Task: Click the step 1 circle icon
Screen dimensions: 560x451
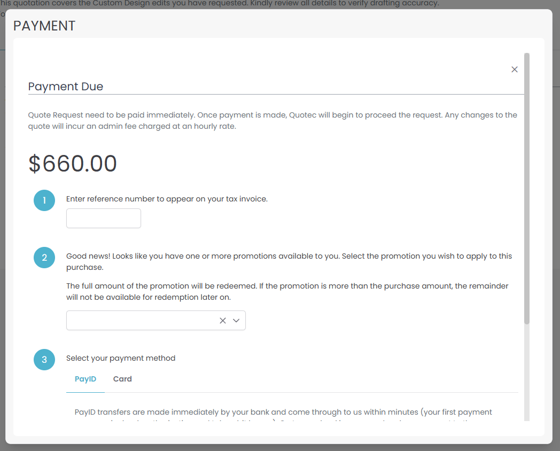Action: [x=44, y=200]
